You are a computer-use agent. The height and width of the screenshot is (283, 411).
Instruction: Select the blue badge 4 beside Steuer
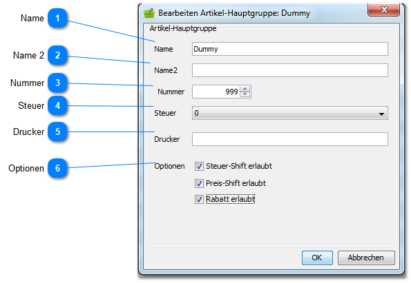click(57, 105)
